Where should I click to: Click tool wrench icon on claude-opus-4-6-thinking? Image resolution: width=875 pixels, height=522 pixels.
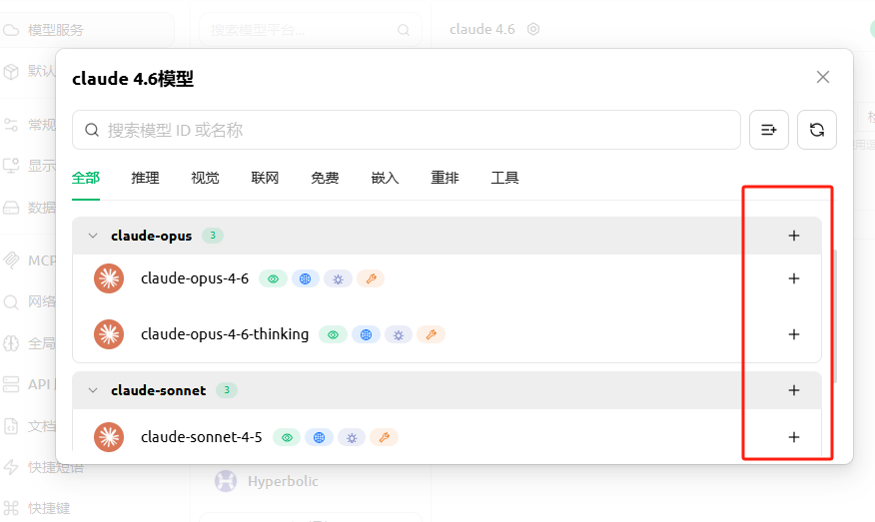(x=431, y=334)
